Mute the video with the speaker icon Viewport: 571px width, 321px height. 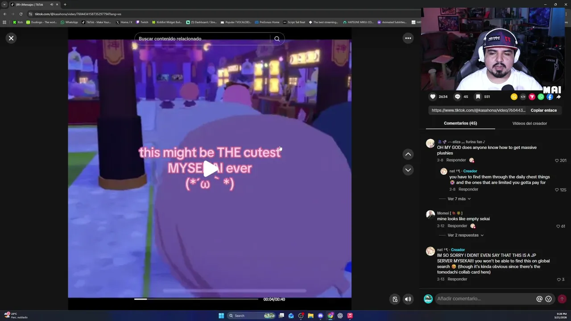pyautogui.click(x=408, y=299)
